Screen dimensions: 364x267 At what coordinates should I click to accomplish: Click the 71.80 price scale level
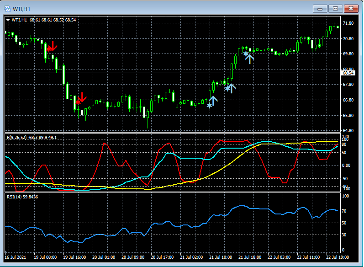coord(348,23)
